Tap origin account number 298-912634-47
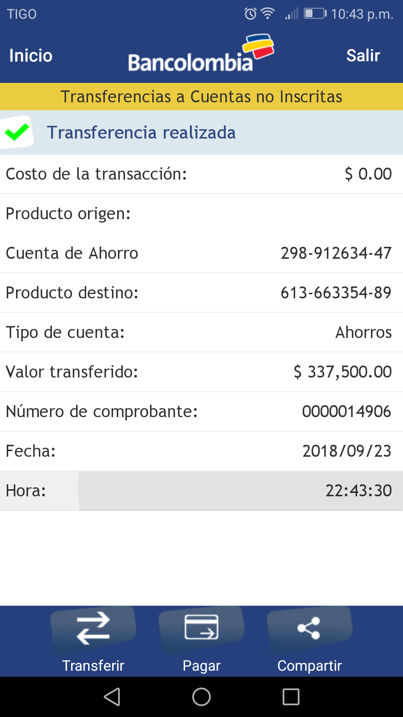Screen dimensions: 403x717 click(336, 253)
